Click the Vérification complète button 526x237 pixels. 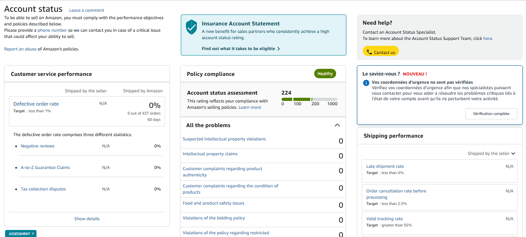491,114
